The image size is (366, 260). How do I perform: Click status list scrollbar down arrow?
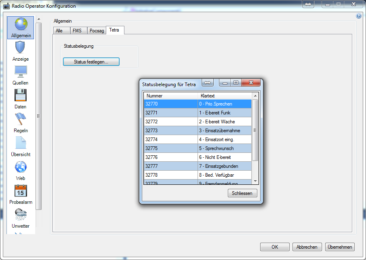point(255,181)
